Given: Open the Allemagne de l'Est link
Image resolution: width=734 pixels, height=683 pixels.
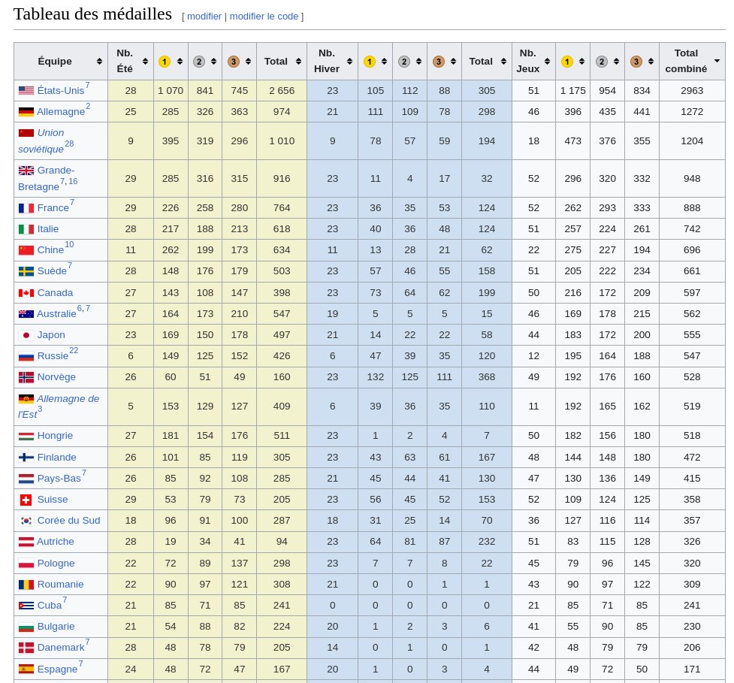Looking at the screenshot, I should [68, 399].
